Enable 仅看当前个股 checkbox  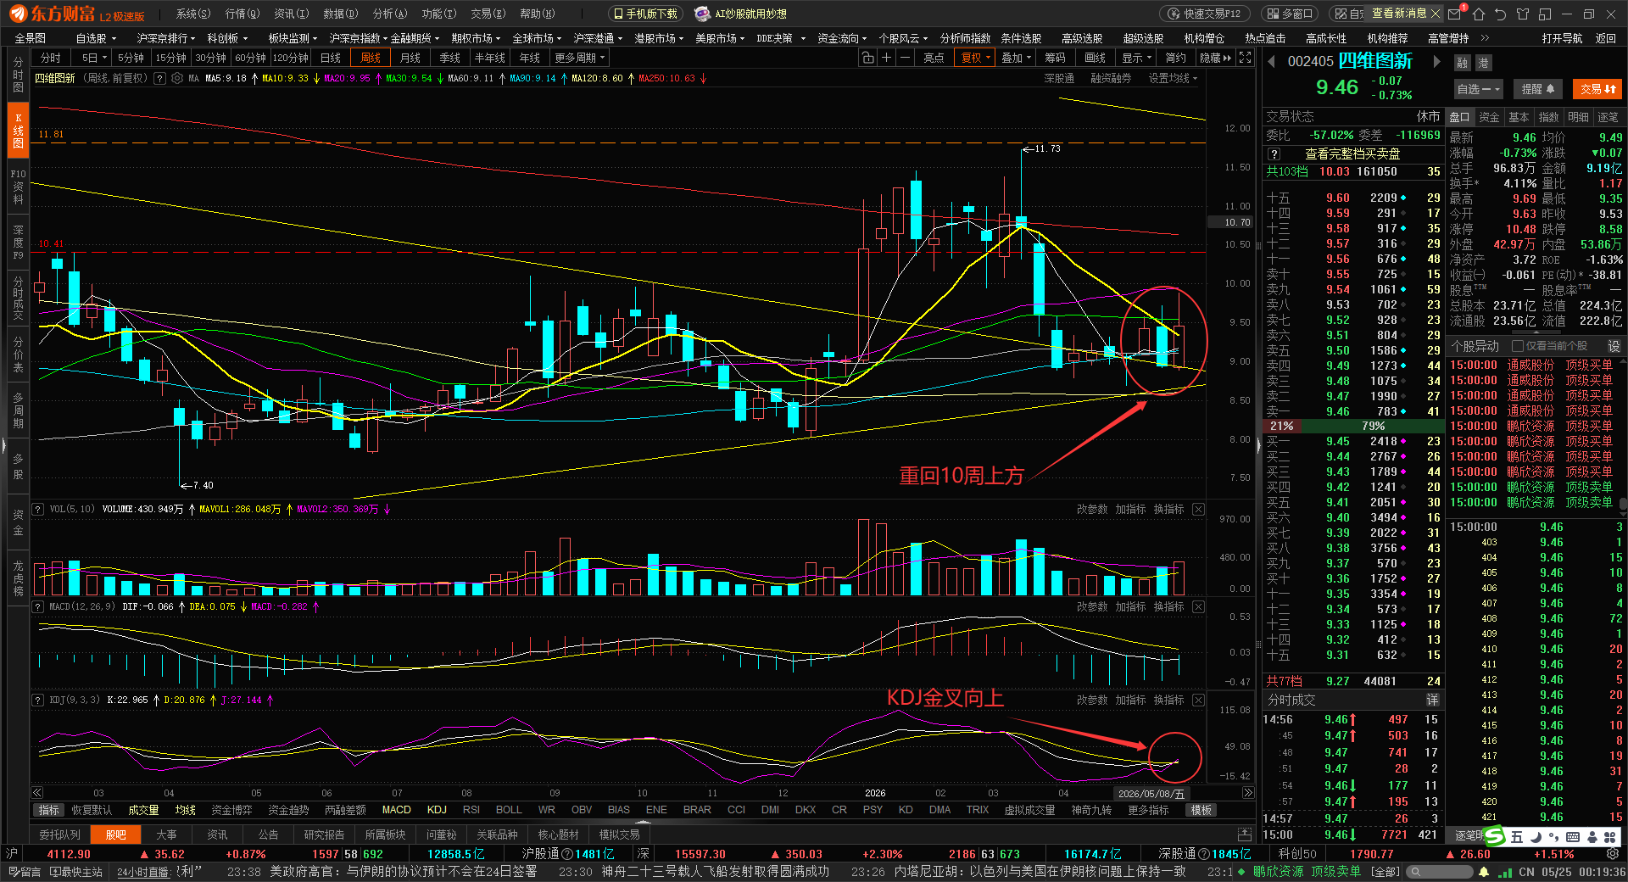coord(1518,346)
